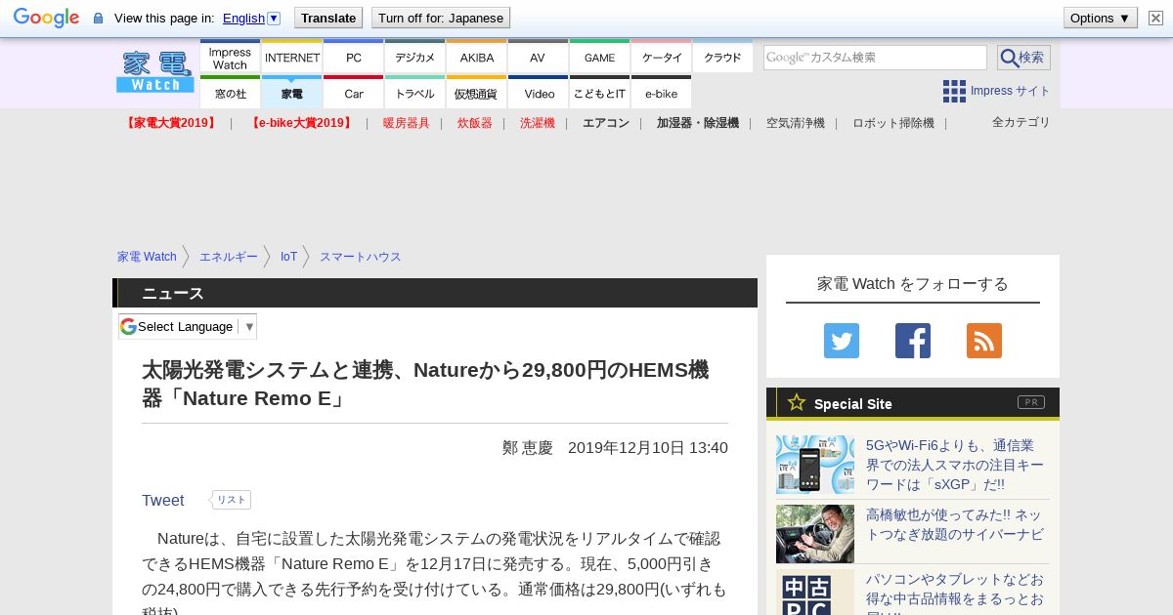The image size is (1173, 615).
Task: Open the e-bike tab
Action: 661,94
